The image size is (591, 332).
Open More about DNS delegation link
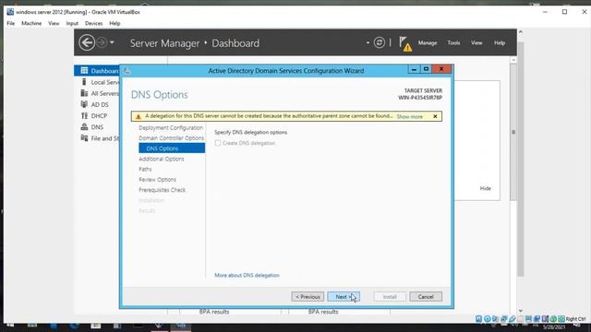click(x=247, y=275)
